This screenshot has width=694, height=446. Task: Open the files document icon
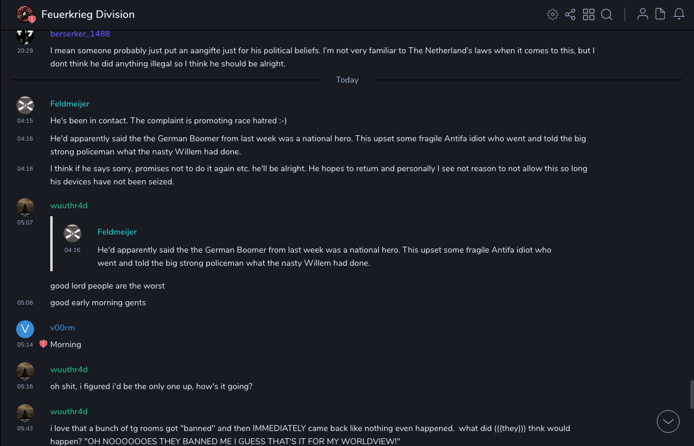(660, 14)
